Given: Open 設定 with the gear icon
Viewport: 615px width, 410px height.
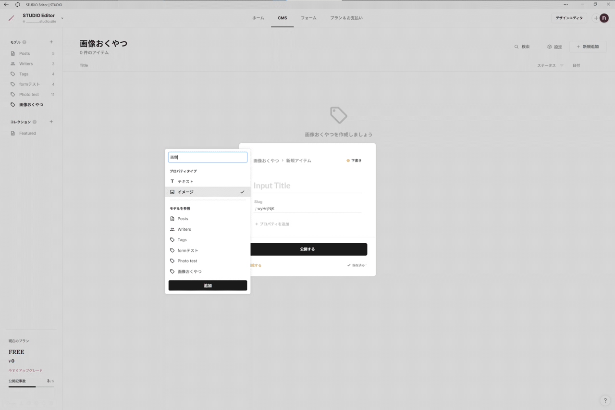Looking at the screenshot, I should pos(554,47).
